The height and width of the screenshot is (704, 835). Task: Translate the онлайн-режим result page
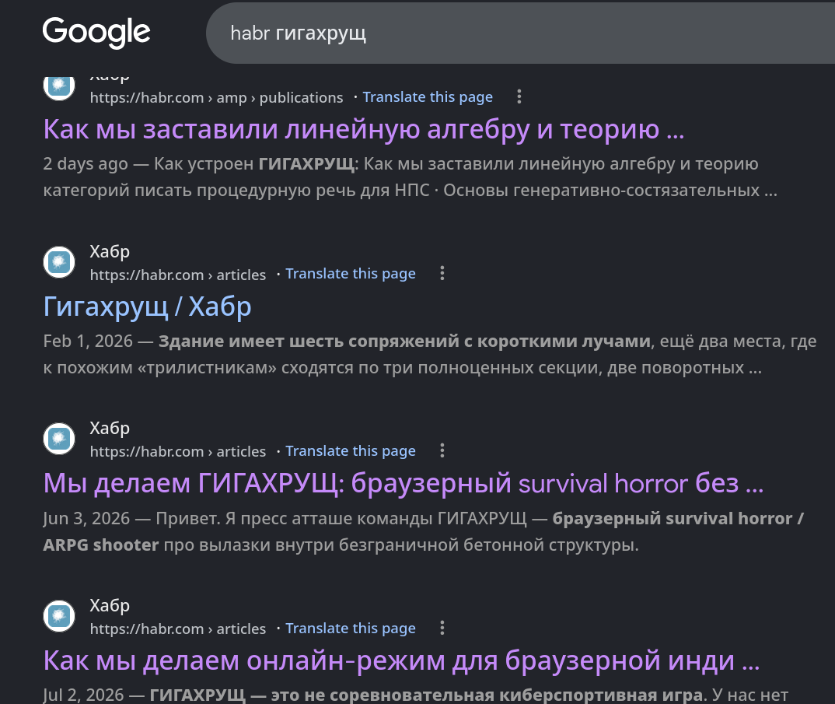tap(351, 629)
